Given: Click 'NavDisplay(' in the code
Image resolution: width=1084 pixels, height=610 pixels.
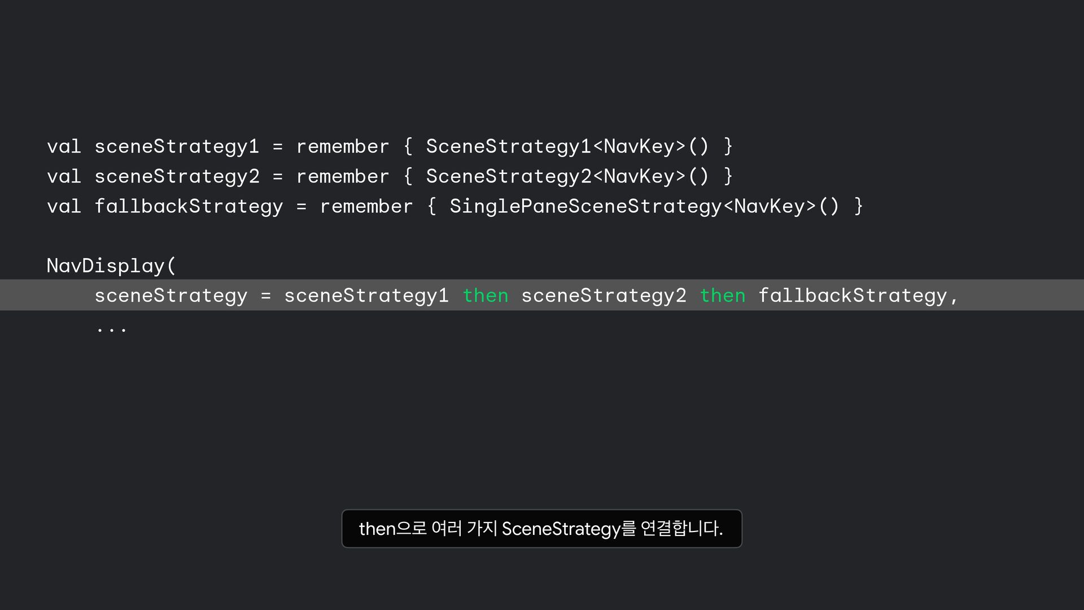Looking at the screenshot, I should (x=111, y=265).
